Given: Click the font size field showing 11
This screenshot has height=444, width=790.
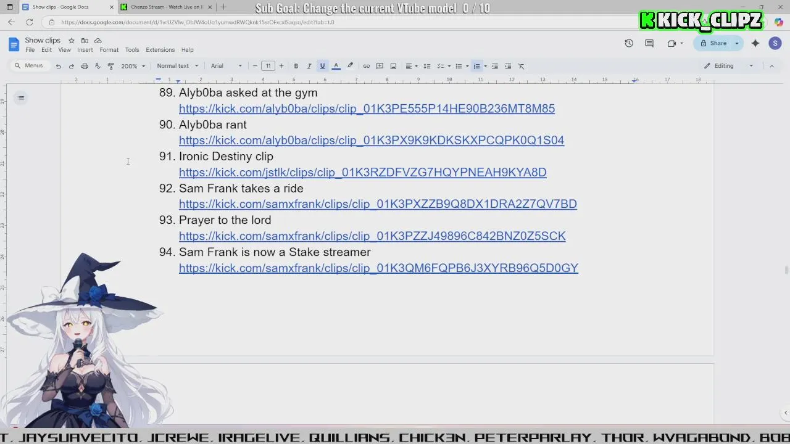Looking at the screenshot, I should [x=268, y=66].
